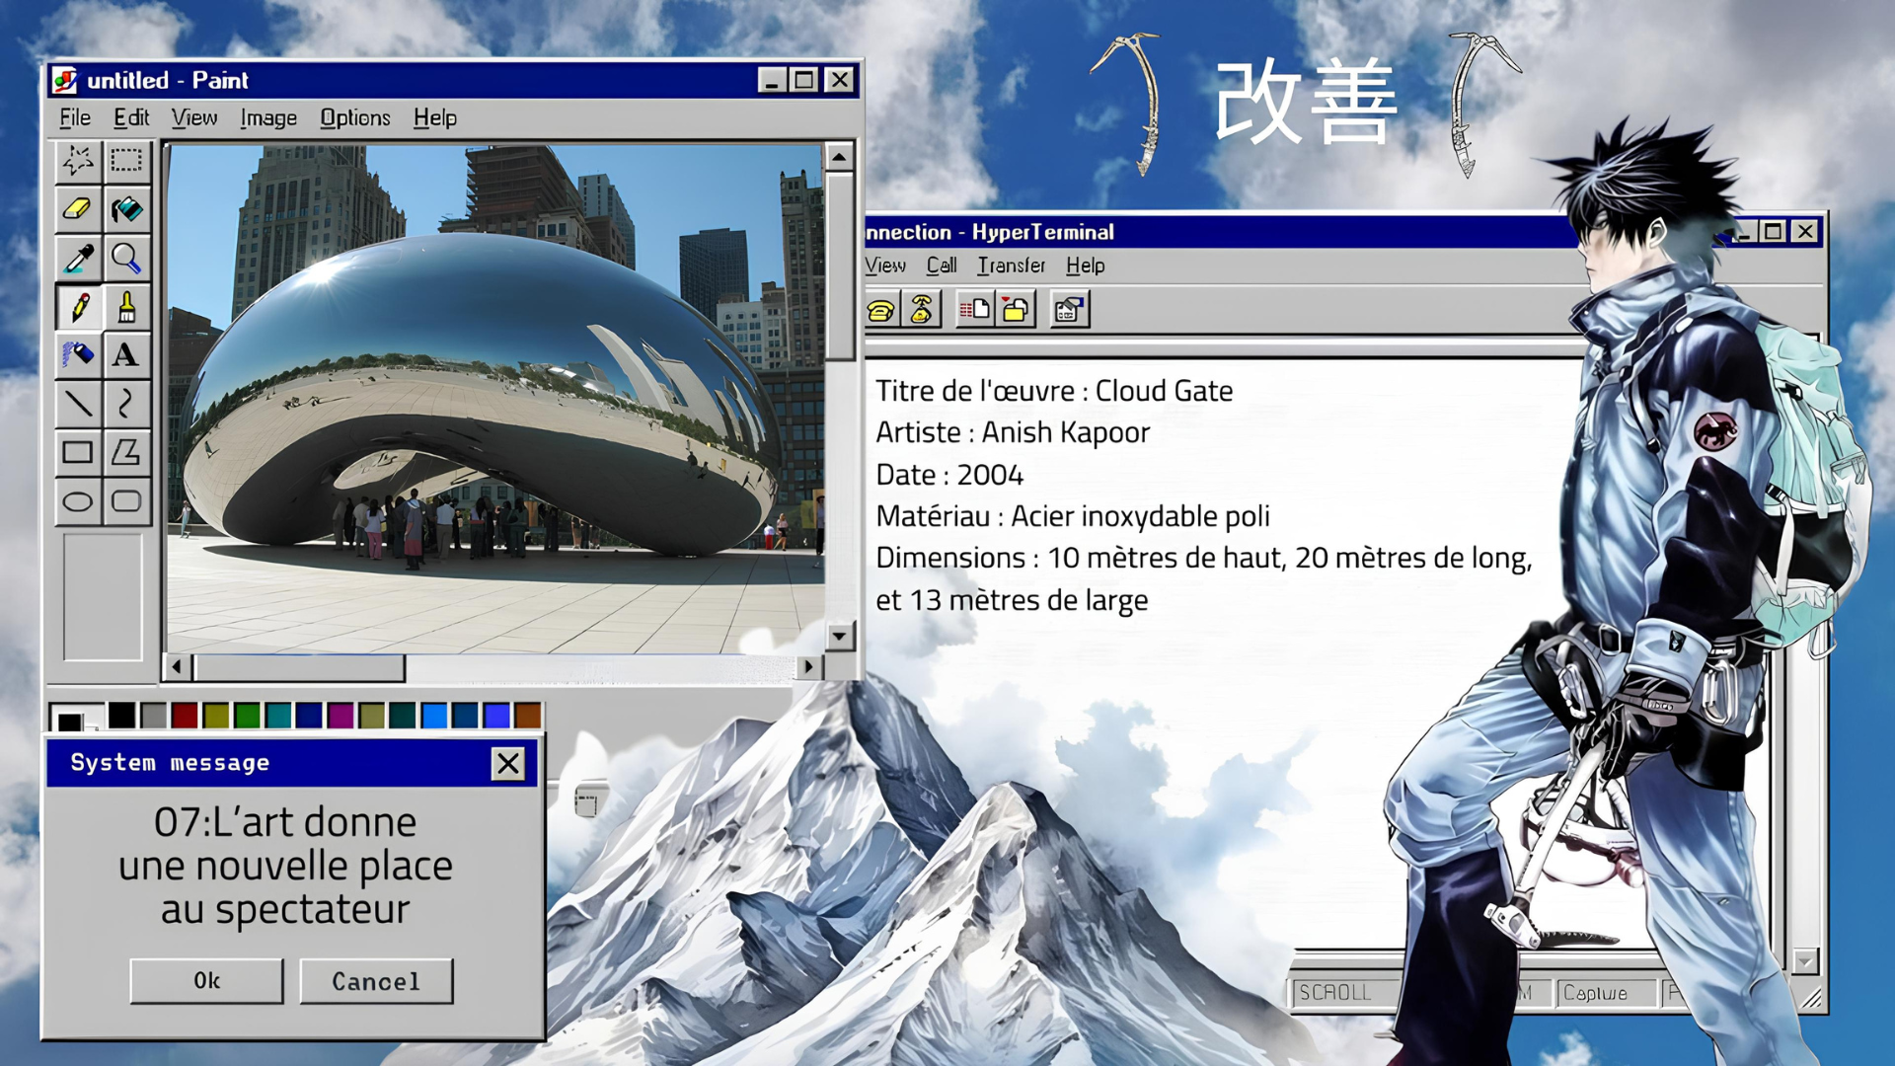Click Paint's horizontal scrollbar right arrow

click(808, 667)
